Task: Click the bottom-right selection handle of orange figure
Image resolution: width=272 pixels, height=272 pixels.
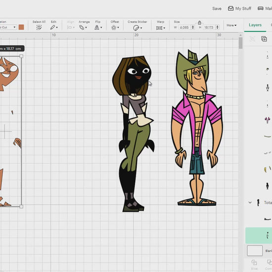Action: [x=21, y=206]
